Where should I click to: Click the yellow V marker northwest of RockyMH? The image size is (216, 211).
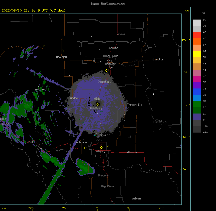(44, 46)
